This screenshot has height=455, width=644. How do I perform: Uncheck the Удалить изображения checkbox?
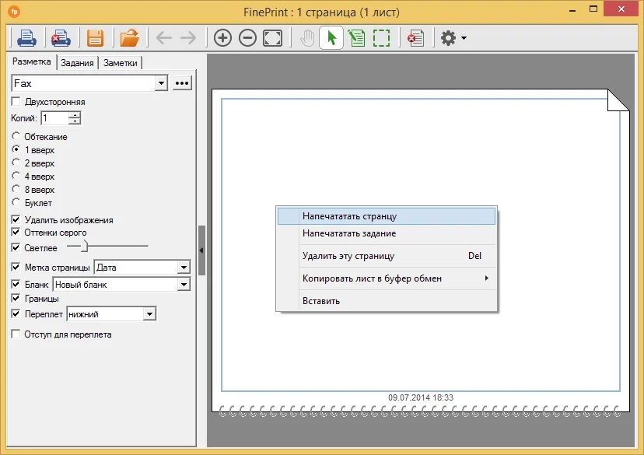point(16,220)
